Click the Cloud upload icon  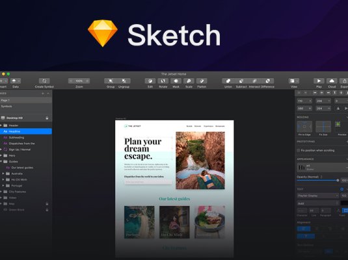pyautogui.click(x=332, y=81)
